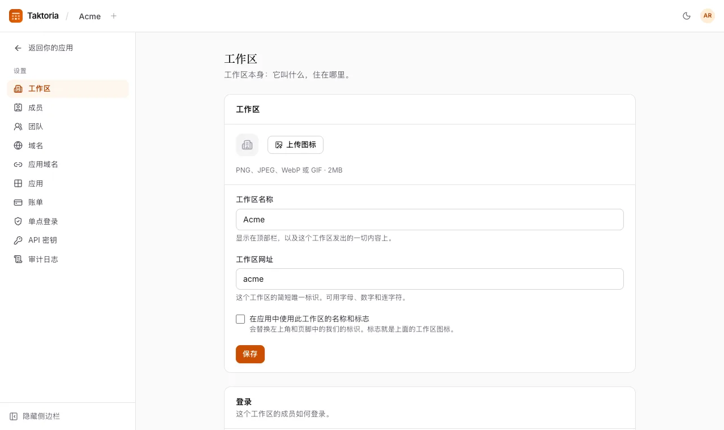Select 应用 label in sidebar
This screenshot has width=724, height=430.
coord(36,183)
